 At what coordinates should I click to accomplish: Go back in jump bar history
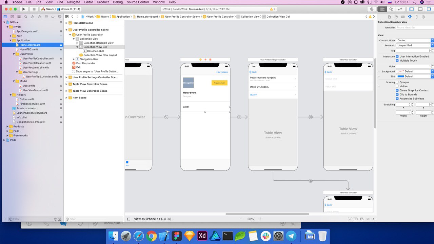click(x=72, y=17)
